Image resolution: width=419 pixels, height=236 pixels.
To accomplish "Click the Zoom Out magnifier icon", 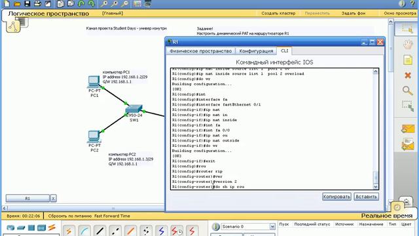I will tap(124, 3).
